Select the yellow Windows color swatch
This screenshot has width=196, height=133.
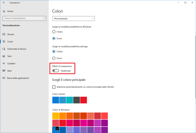[x=56, y=116]
